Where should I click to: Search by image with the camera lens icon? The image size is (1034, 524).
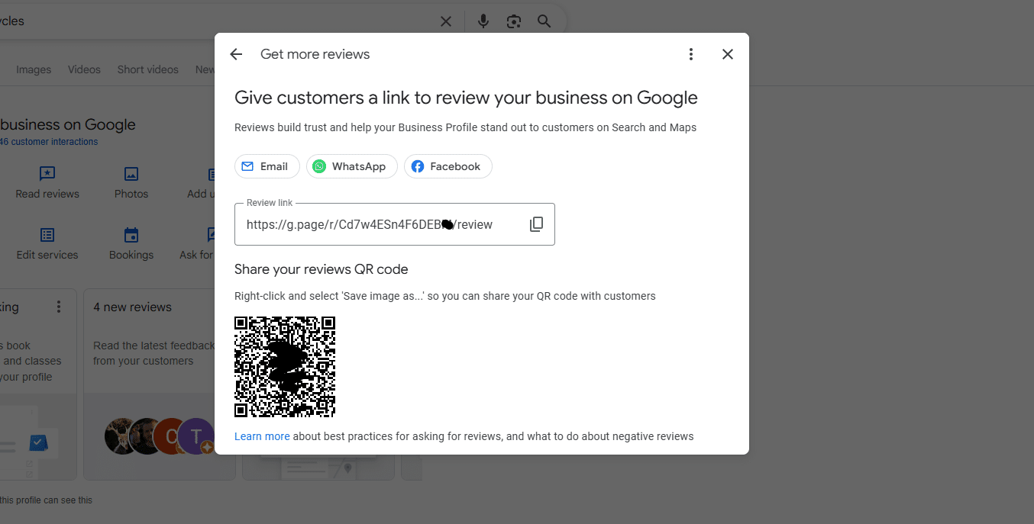[x=514, y=21]
